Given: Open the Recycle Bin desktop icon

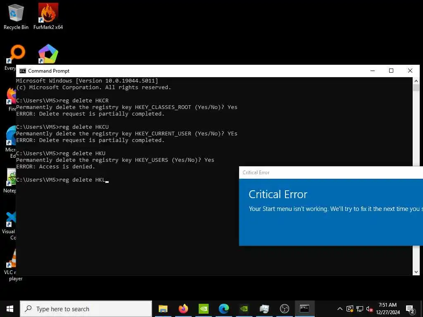Looking at the screenshot, I should point(16,17).
